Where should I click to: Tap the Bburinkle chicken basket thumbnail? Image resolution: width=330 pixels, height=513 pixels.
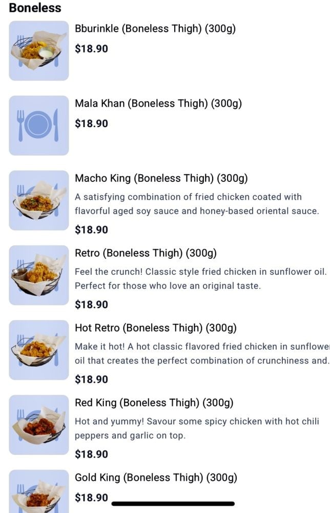39,51
